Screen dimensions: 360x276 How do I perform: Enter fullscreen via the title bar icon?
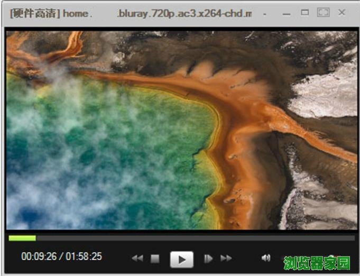pyautogui.click(x=323, y=12)
